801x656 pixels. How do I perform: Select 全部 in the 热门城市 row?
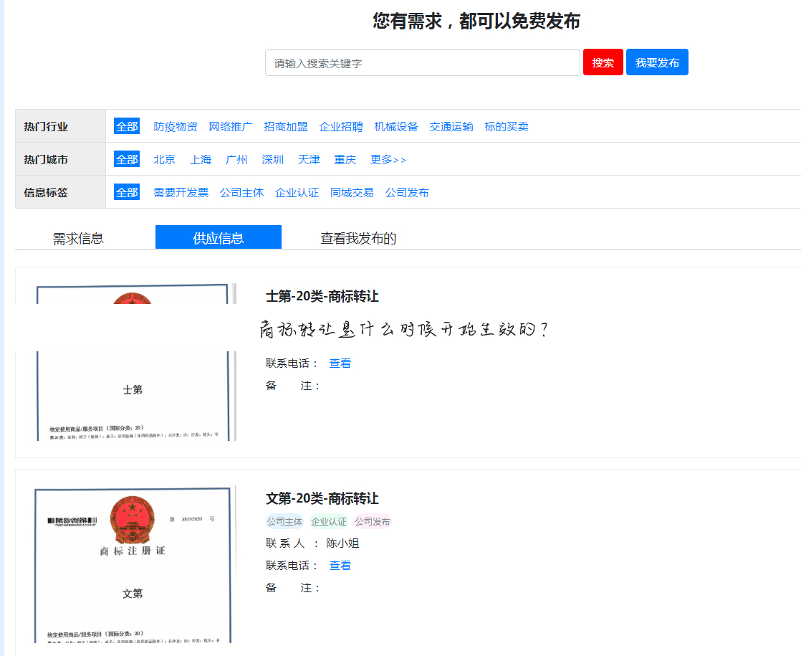(x=127, y=160)
